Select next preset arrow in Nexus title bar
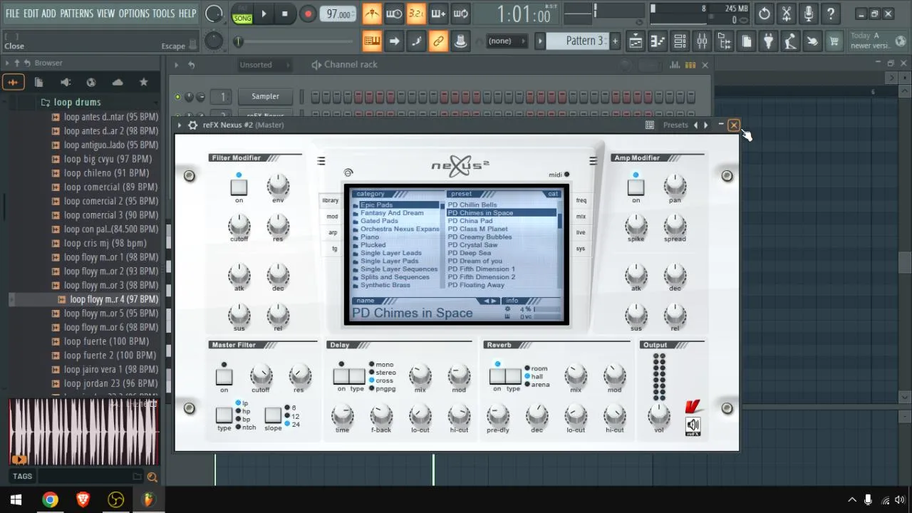Image resolution: width=912 pixels, height=513 pixels. coord(706,125)
